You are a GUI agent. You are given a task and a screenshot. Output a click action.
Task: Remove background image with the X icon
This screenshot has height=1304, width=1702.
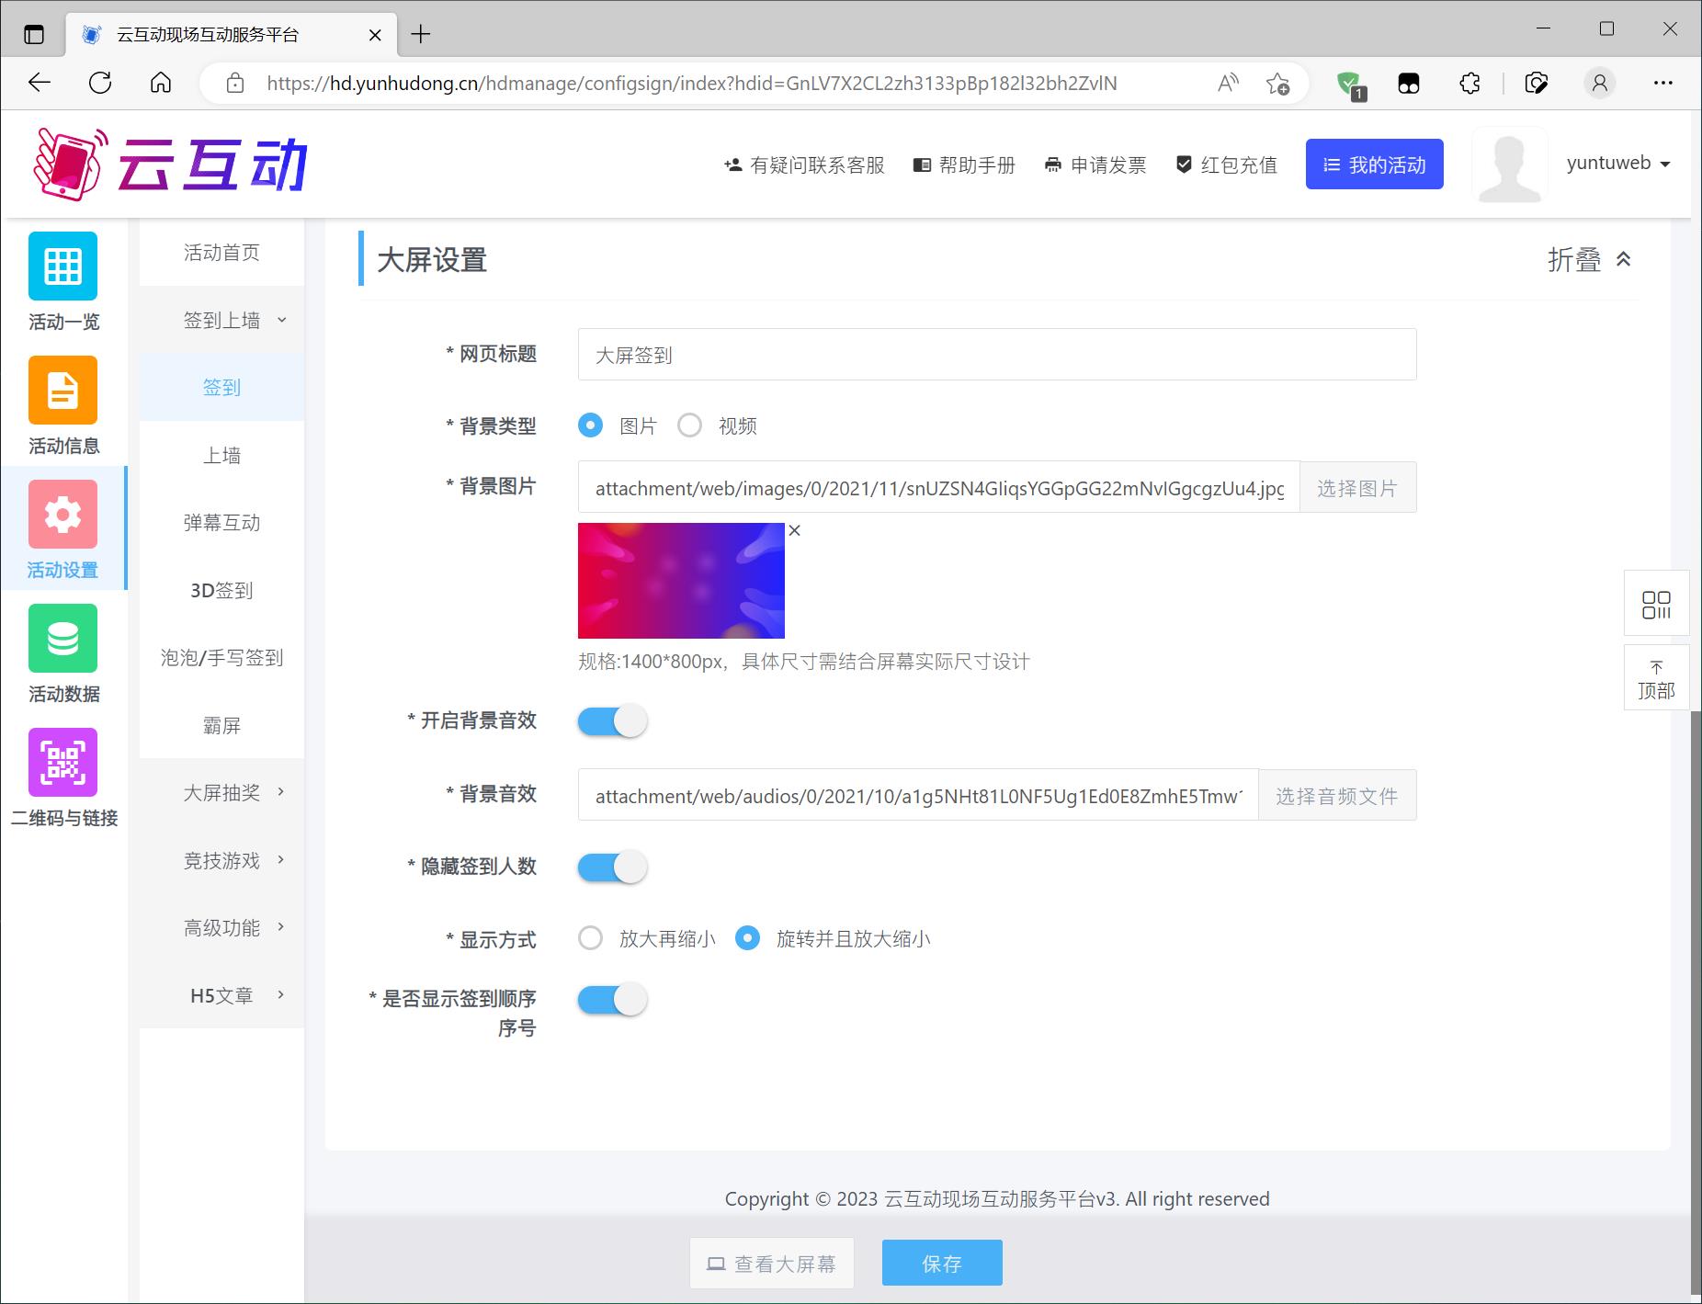[795, 531]
